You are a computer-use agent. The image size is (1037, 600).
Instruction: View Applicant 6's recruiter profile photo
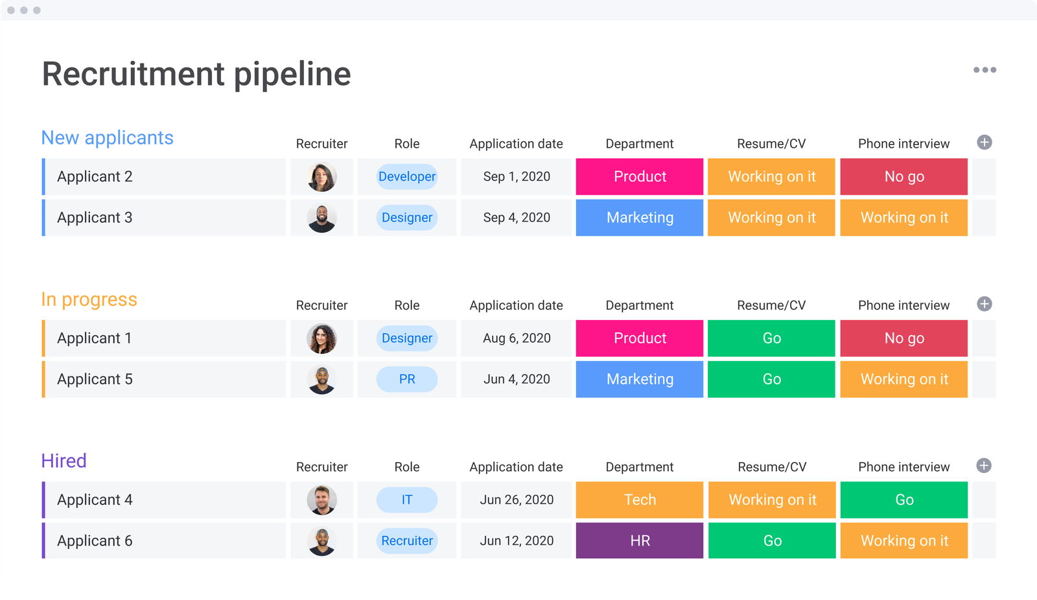pos(321,540)
